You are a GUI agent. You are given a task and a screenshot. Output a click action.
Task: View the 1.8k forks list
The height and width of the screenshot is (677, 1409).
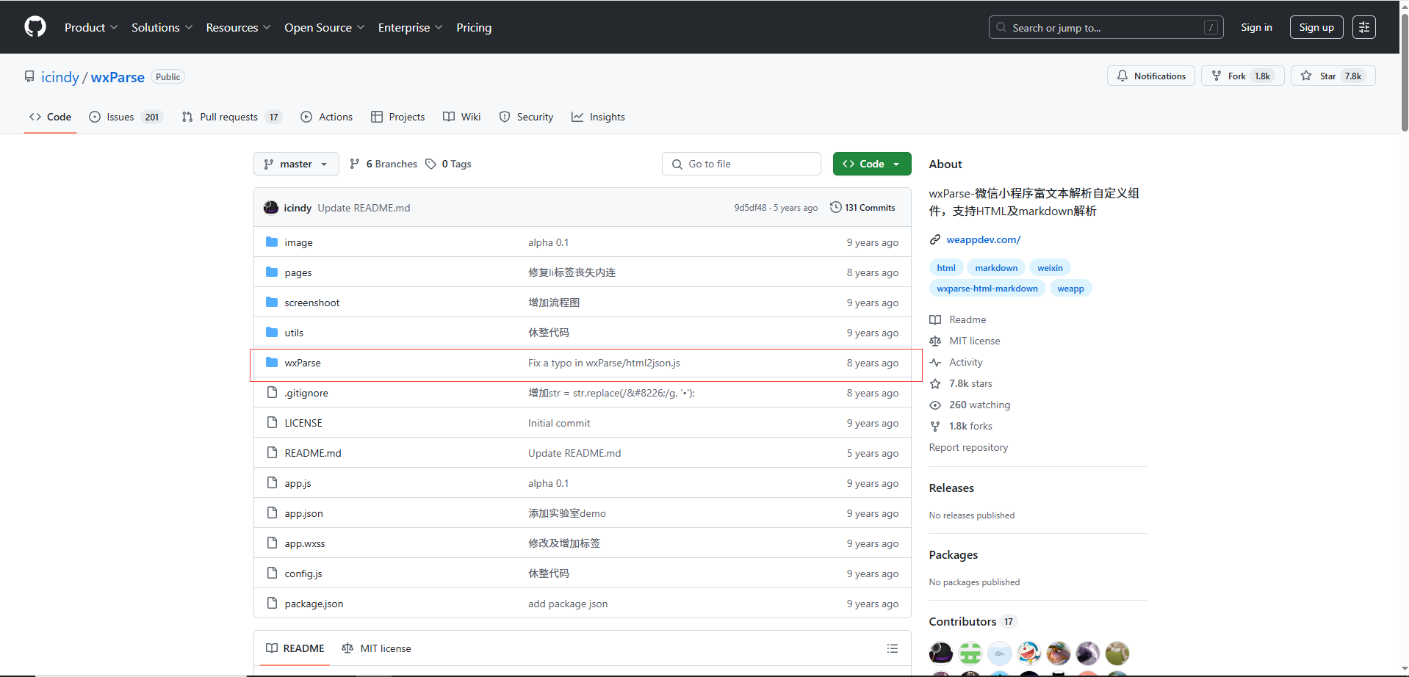(970, 426)
